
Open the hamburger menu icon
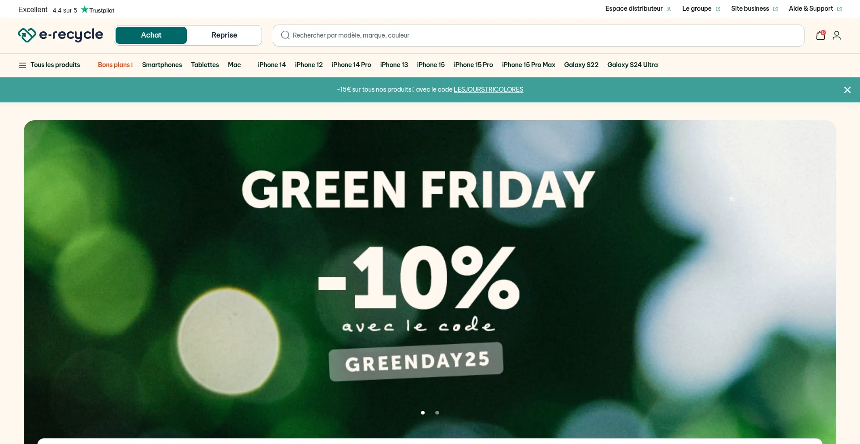click(x=22, y=65)
